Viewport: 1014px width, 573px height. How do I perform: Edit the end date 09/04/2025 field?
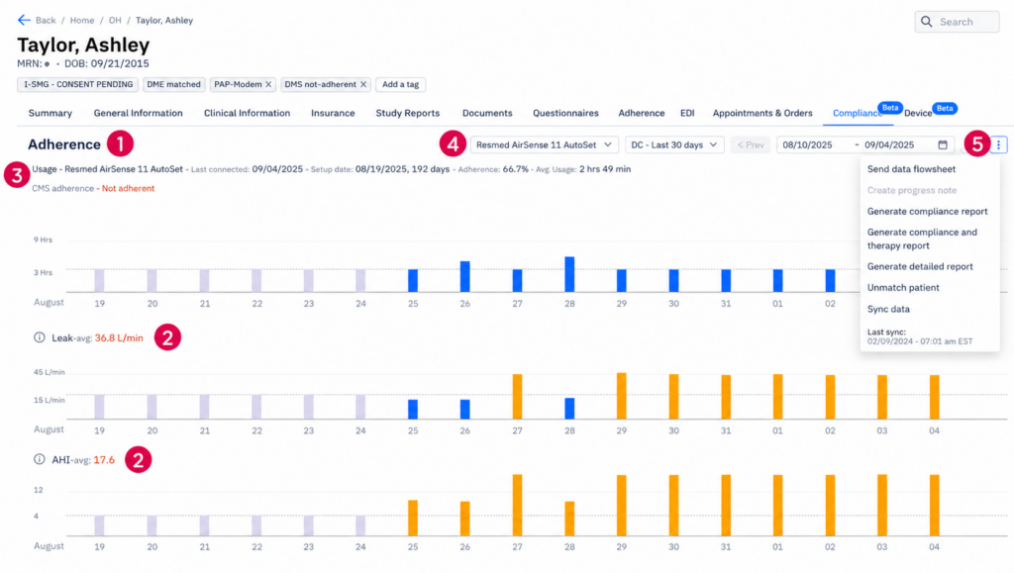coord(889,144)
